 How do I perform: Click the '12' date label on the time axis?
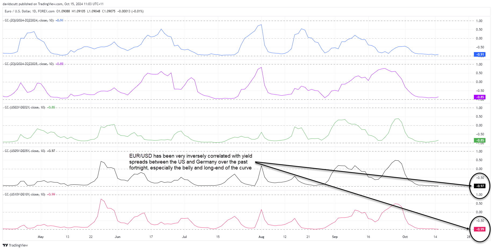285,237
